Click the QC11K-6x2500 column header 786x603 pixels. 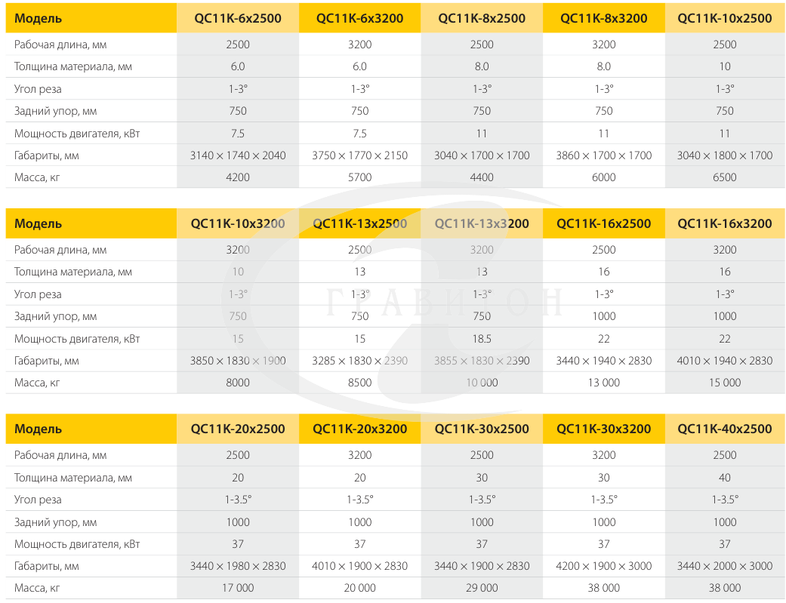[238, 19]
